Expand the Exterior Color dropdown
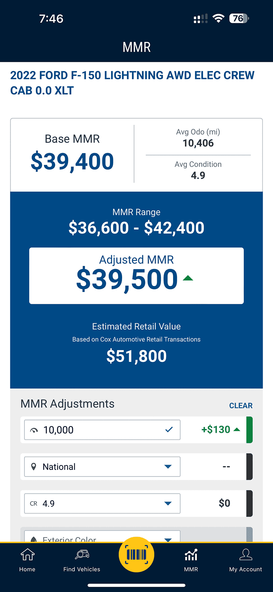The image size is (273, 592). coord(168,539)
